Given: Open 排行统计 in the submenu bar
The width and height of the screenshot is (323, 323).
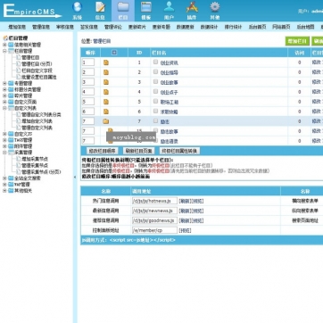Looking at the screenshot, I should [x=233, y=27].
